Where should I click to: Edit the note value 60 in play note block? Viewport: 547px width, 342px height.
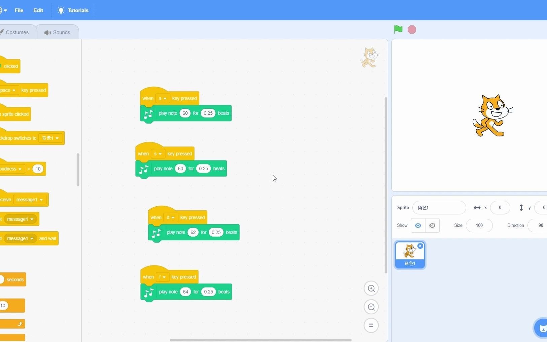point(185,113)
